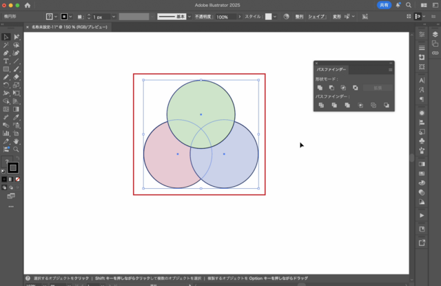Activate the Scale tool
441x286 pixels.
(17, 85)
